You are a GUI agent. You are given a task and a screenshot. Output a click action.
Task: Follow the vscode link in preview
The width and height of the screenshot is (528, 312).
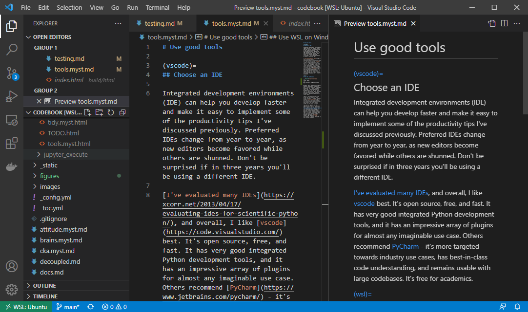pos(364,203)
